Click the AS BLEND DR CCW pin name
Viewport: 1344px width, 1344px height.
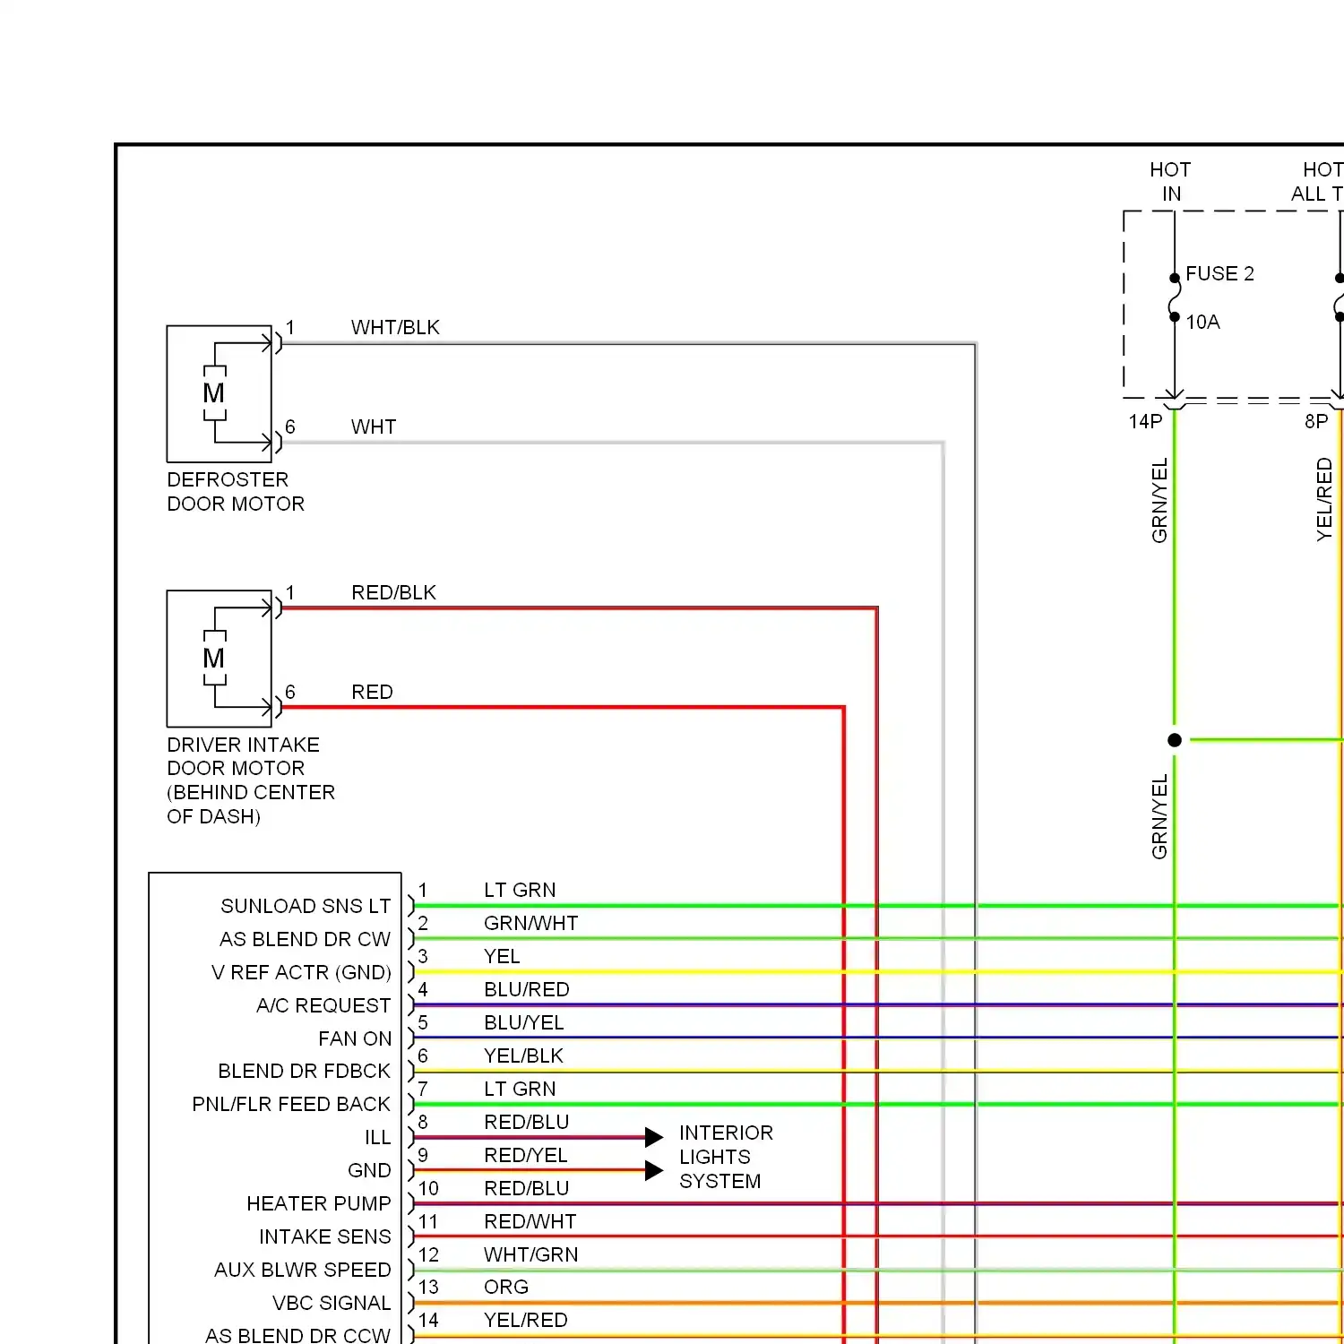click(x=297, y=1335)
